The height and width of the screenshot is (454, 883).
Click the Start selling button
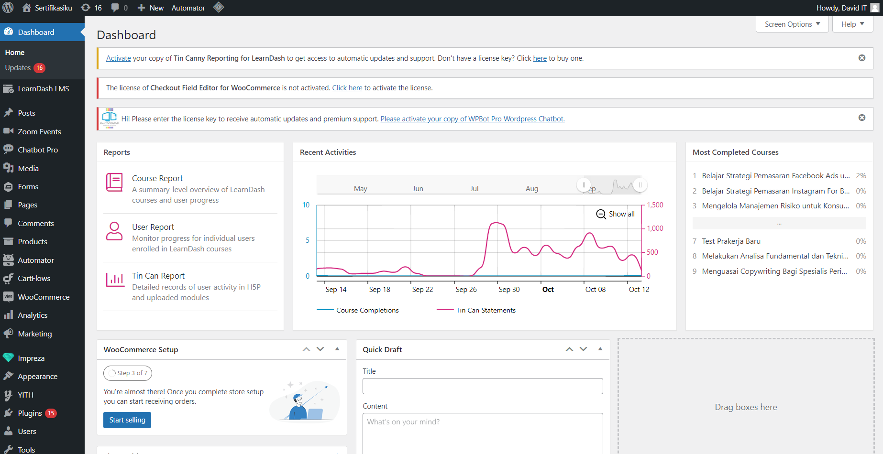click(x=127, y=420)
